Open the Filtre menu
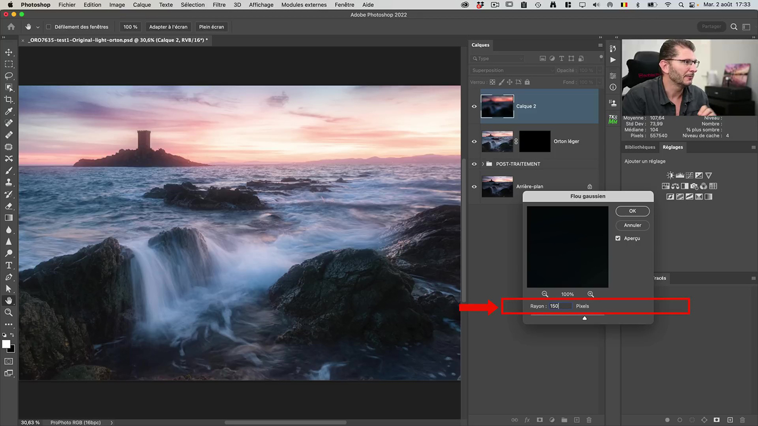Viewport: 758px width, 426px height. point(219,5)
